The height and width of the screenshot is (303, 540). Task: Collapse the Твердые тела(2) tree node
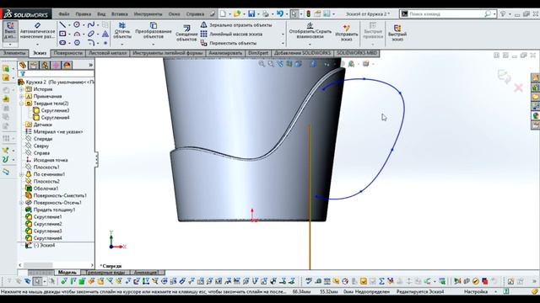pos(21,104)
